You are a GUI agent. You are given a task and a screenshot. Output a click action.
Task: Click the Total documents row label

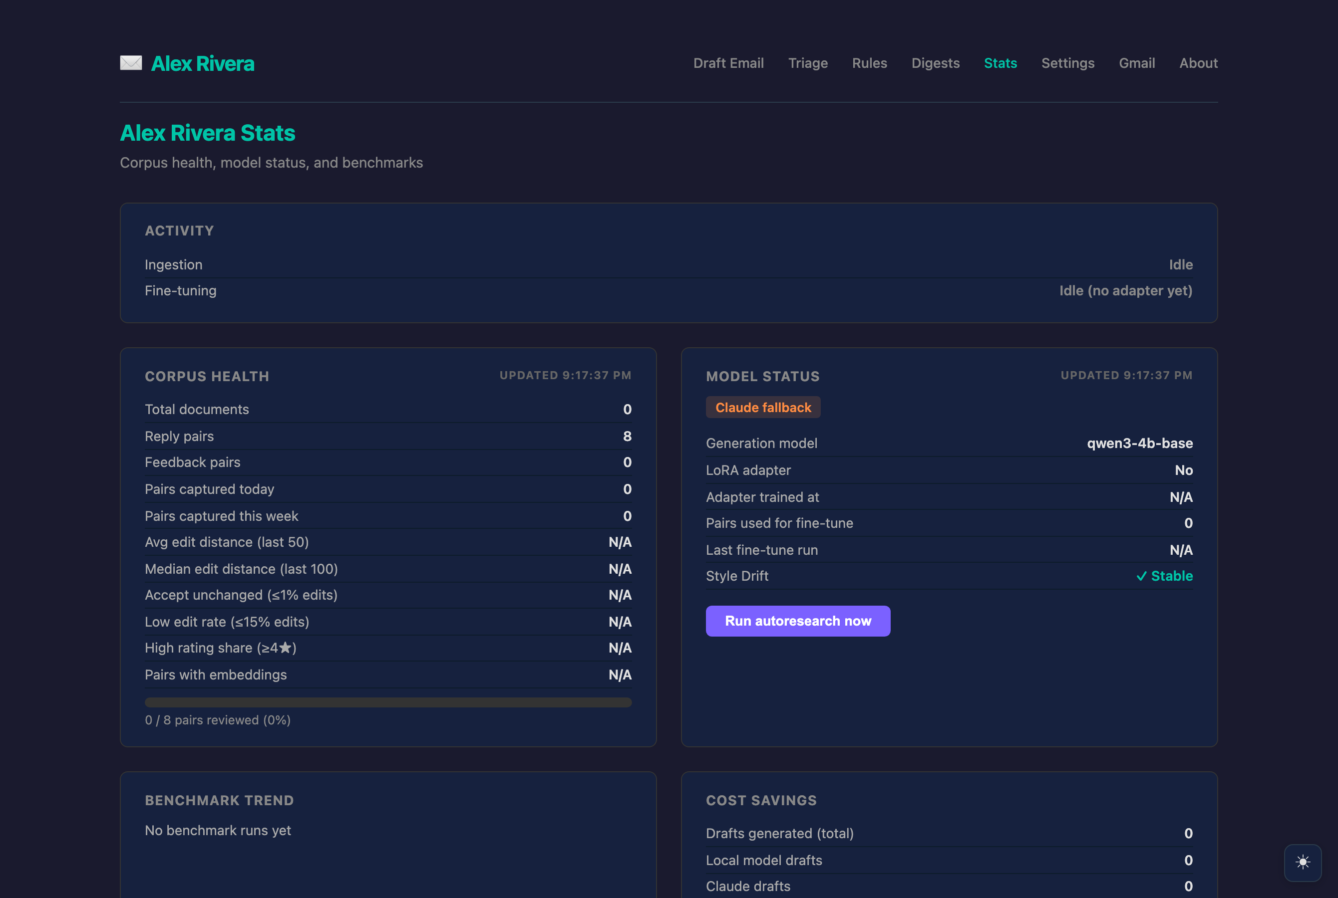(x=197, y=410)
